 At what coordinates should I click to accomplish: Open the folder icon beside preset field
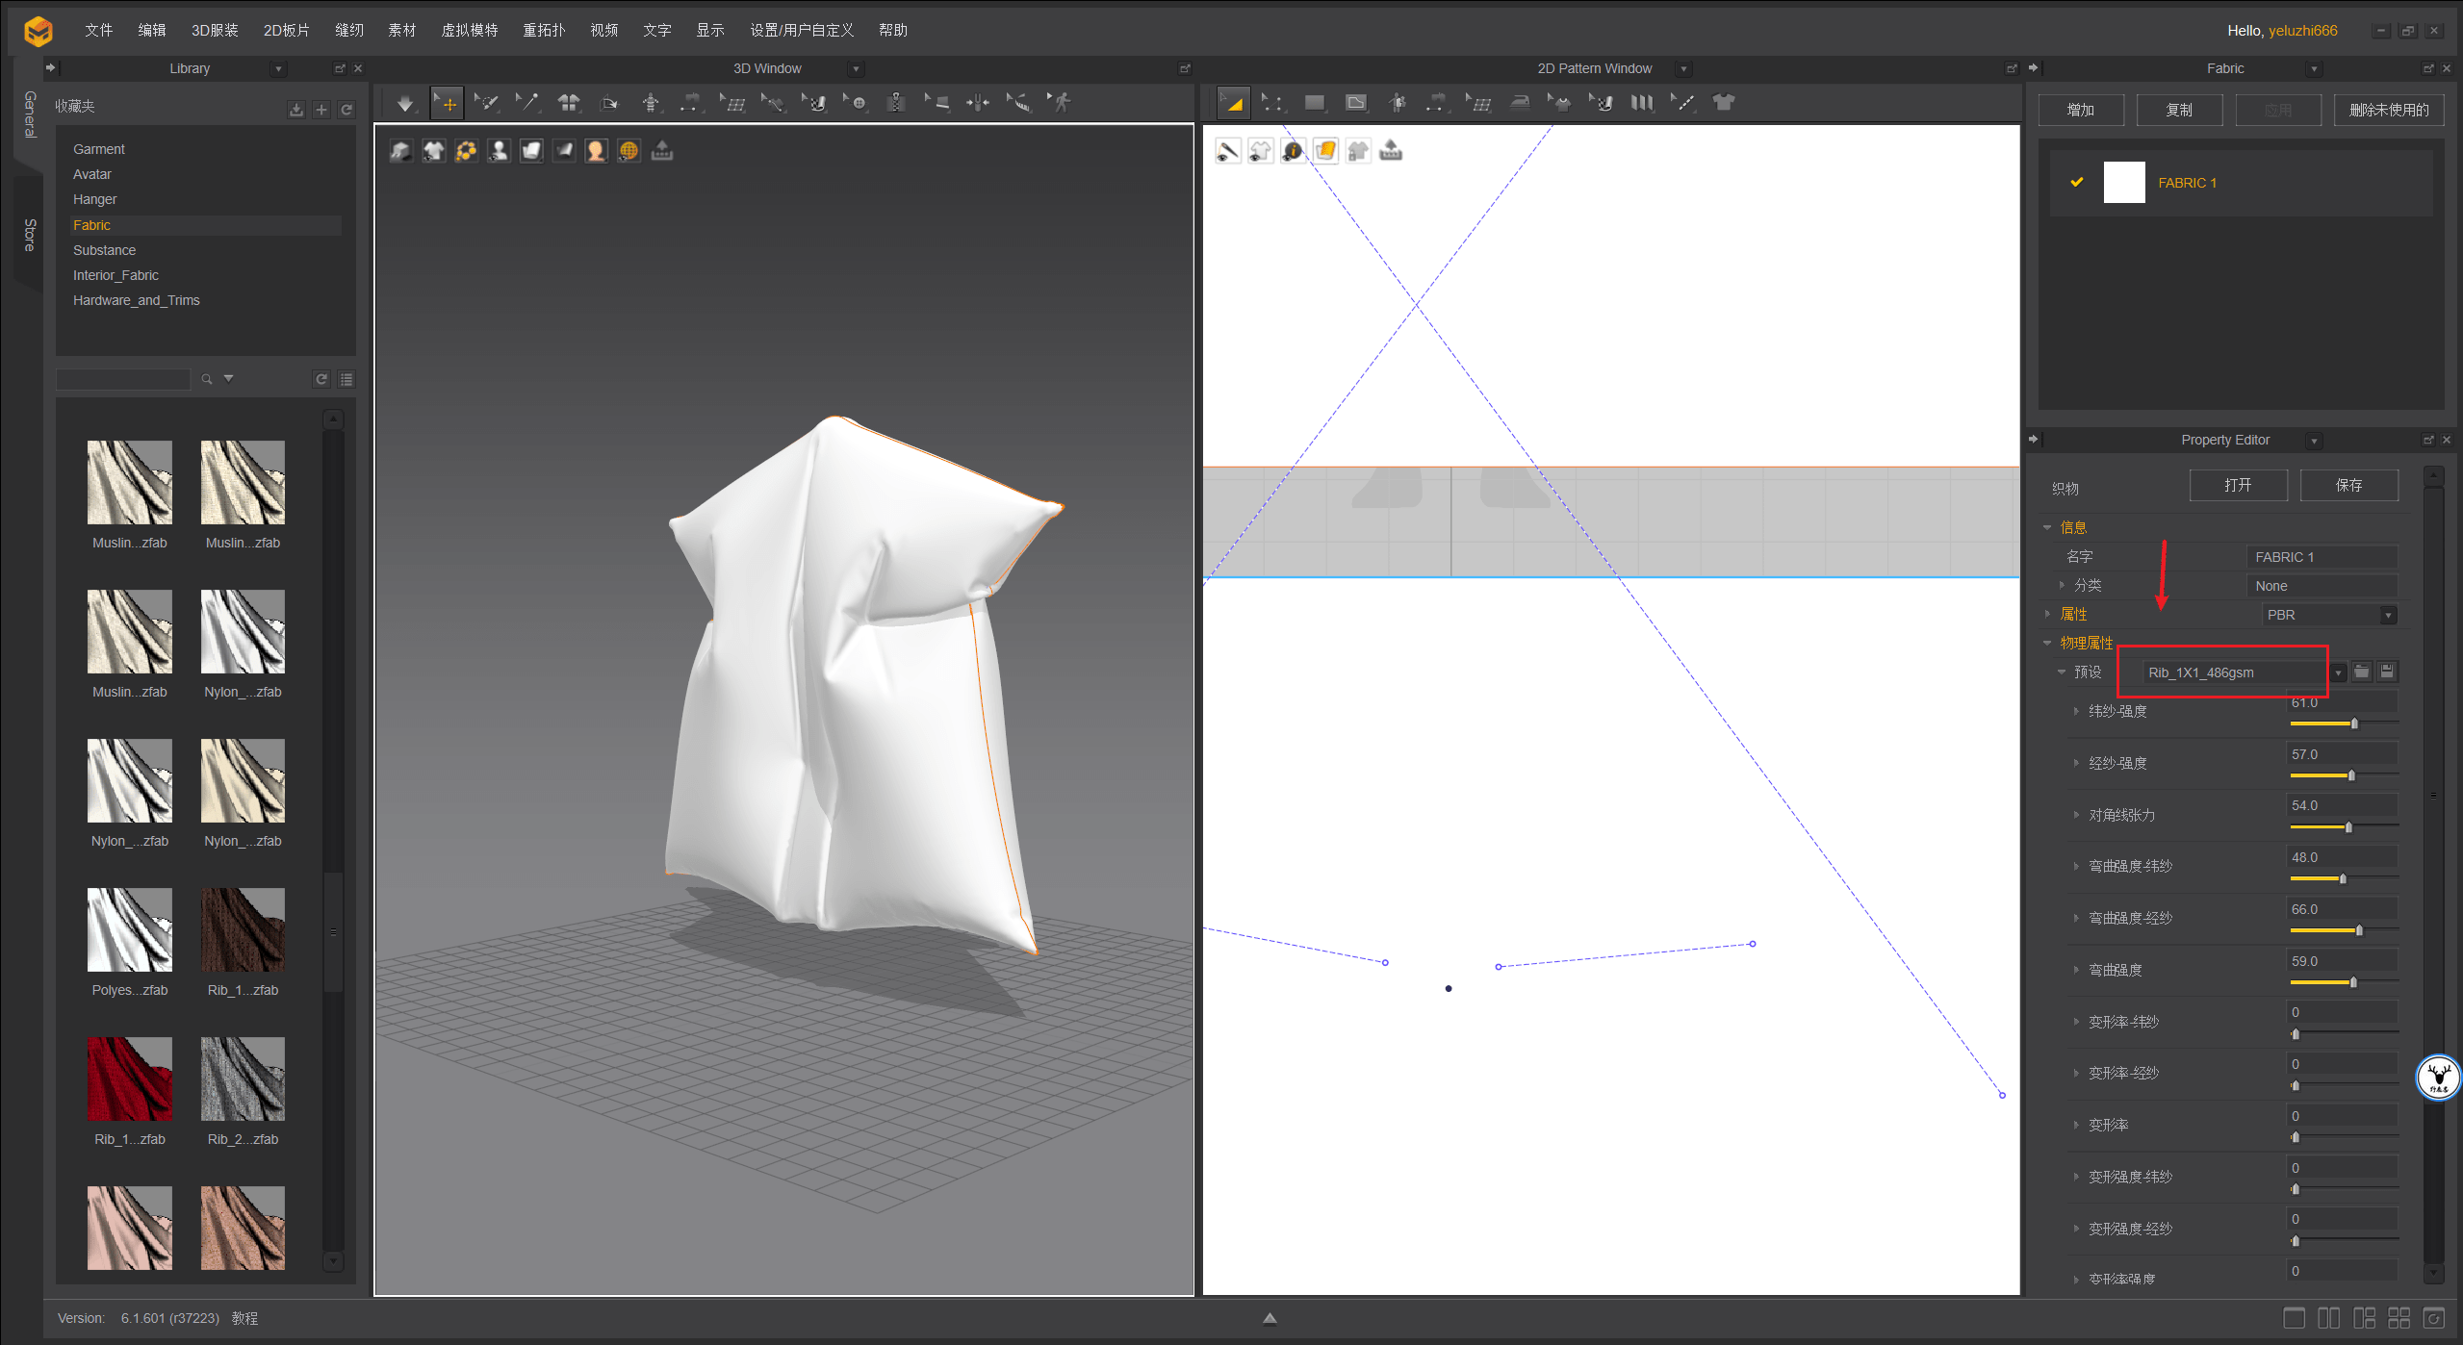point(2361,672)
